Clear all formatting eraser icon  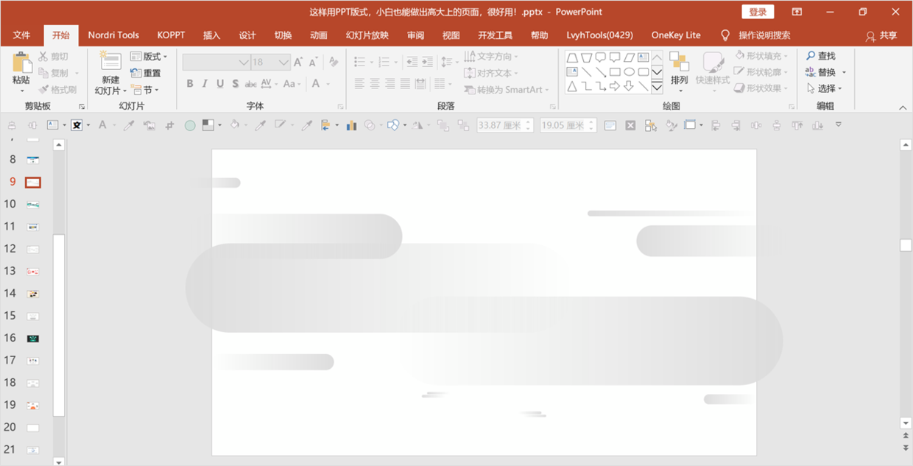point(334,63)
